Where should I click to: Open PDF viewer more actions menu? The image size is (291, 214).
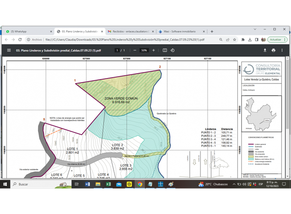point(282,50)
